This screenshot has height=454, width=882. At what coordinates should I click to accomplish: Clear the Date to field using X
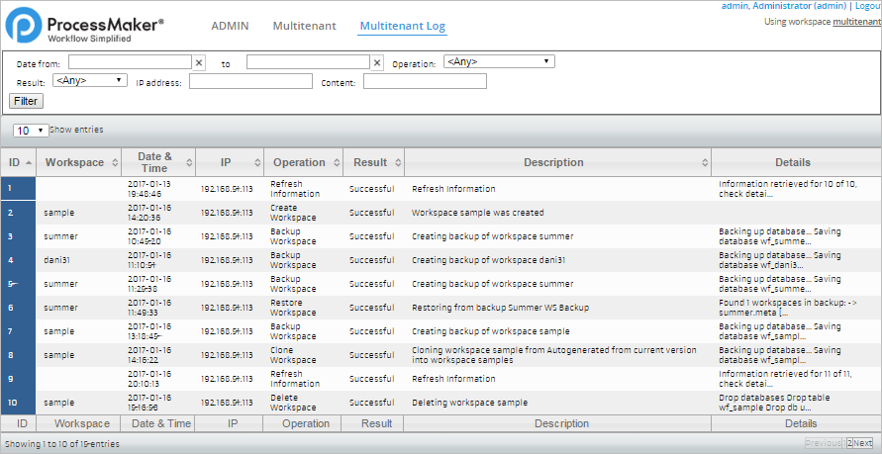coord(377,63)
